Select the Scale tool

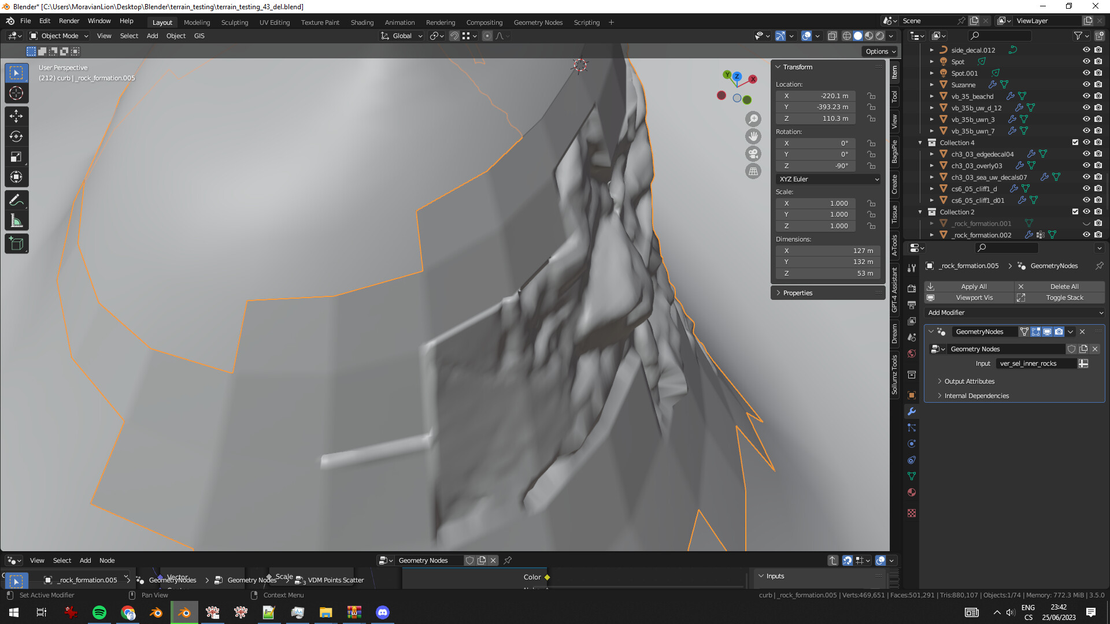click(x=16, y=157)
